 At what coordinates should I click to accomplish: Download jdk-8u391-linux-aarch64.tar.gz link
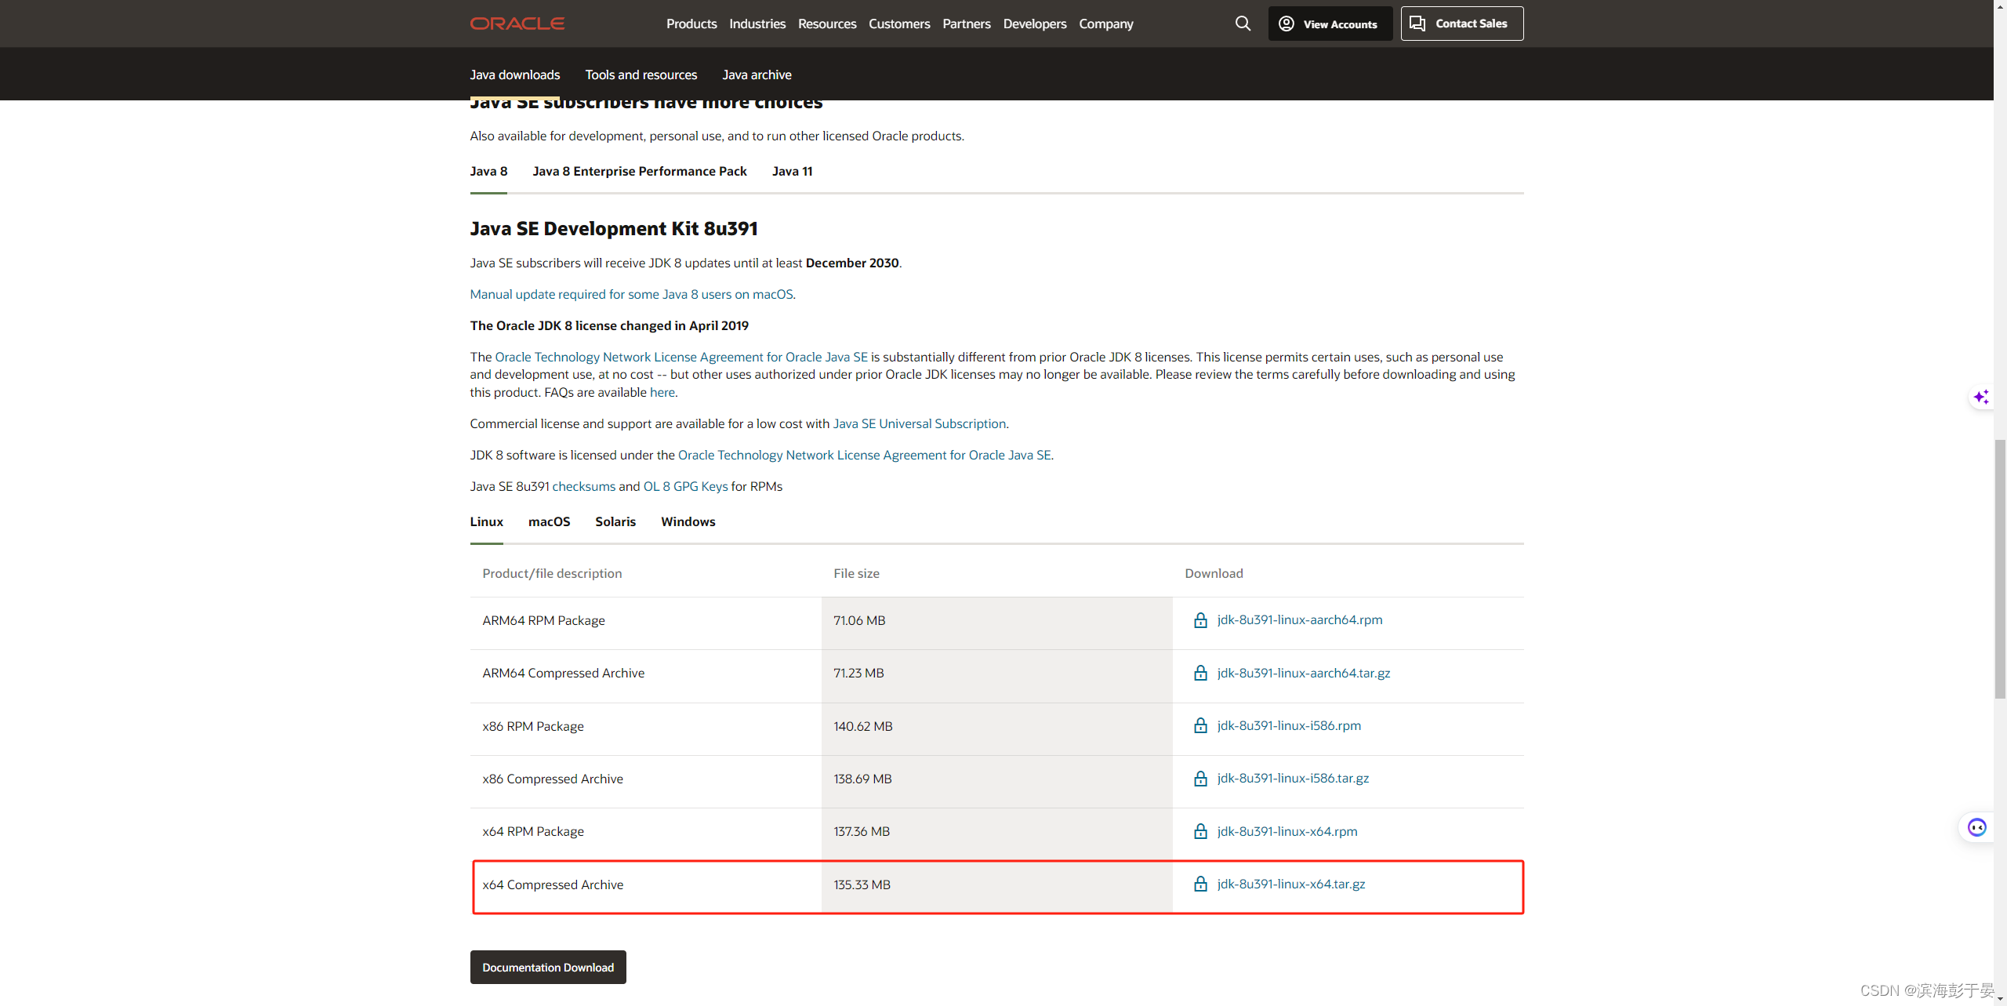pos(1303,673)
